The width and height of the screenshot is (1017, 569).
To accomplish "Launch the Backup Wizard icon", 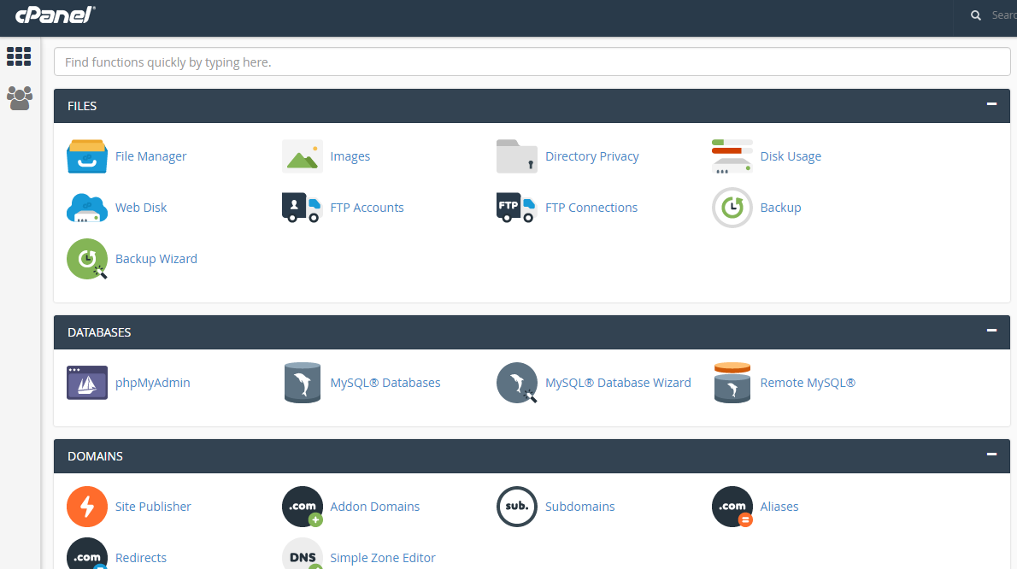I will click(x=87, y=259).
